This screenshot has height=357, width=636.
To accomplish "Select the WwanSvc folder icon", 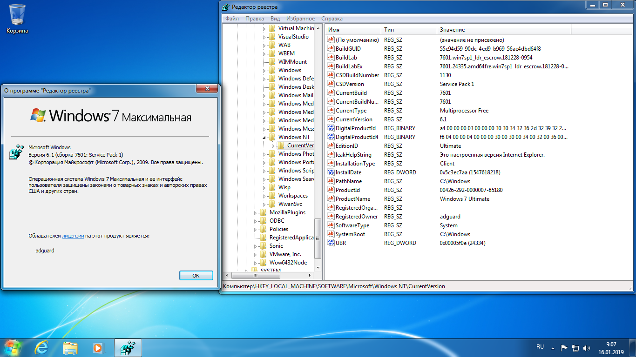I will coord(272,204).
